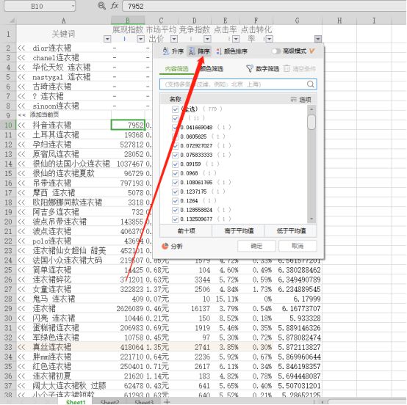The height and width of the screenshot is (405, 407).
Task: Uncheck the 全选 select-all checkbox
Action: click(x=175, y=109)
